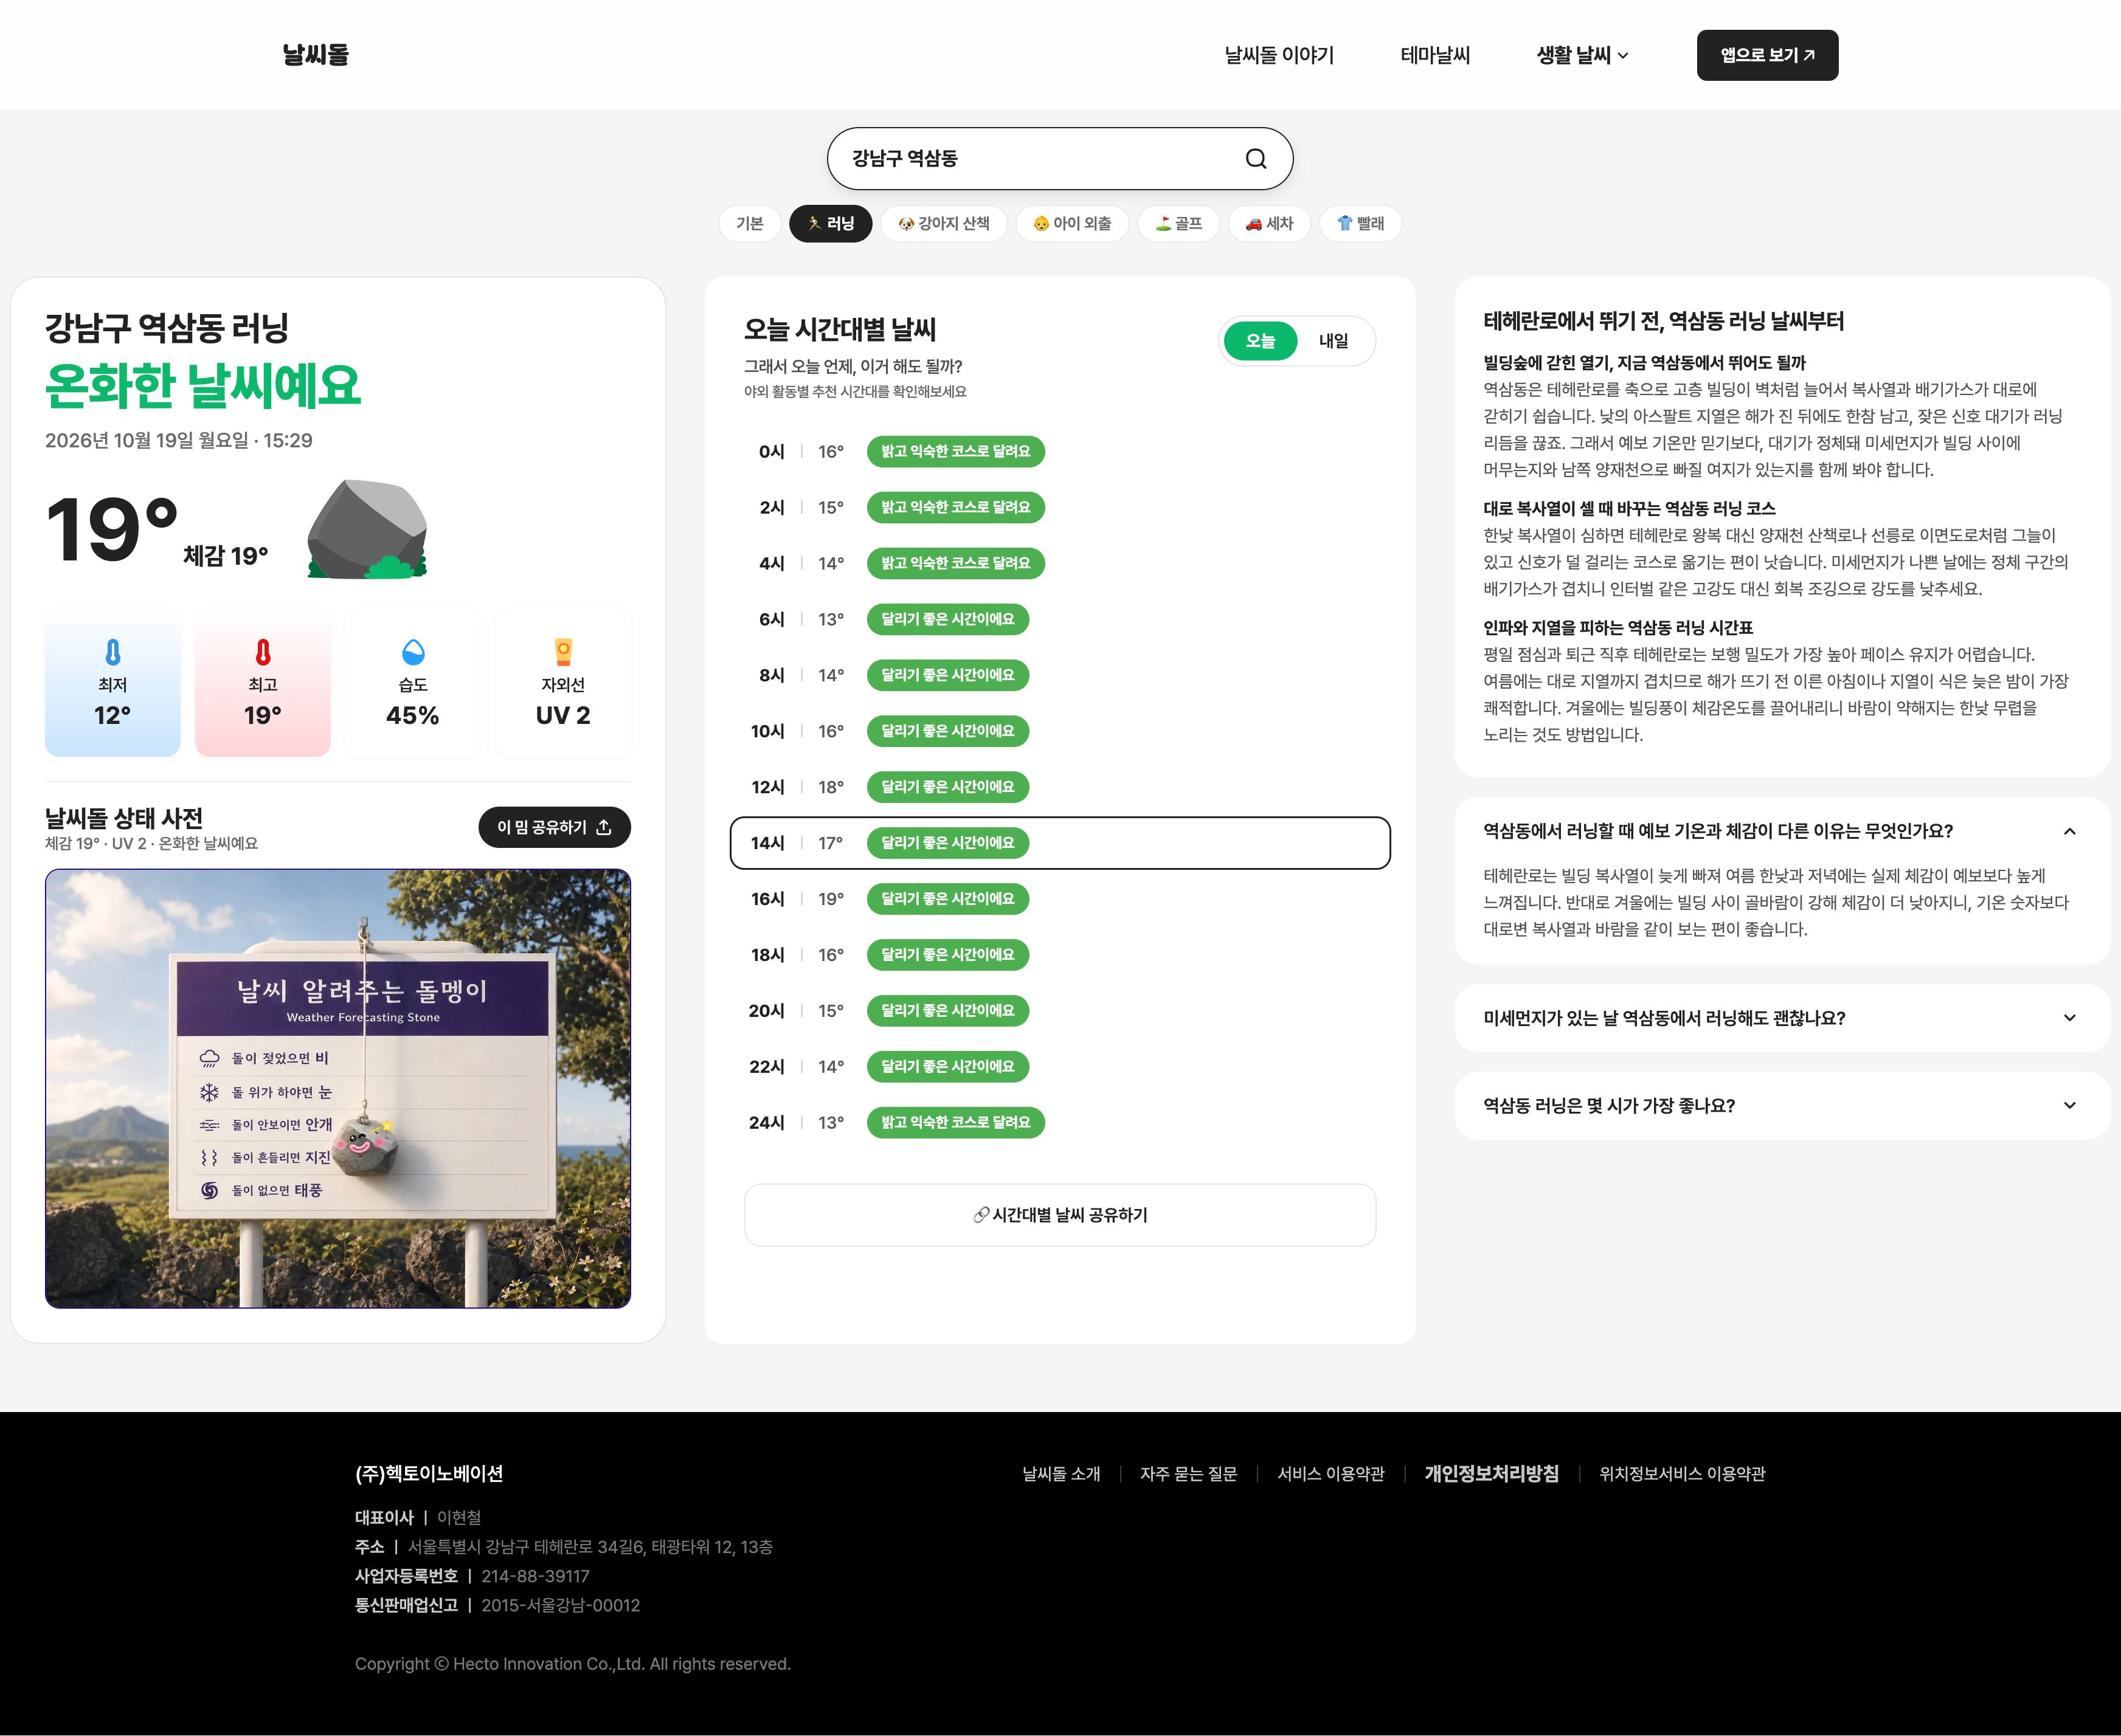
Task: Select the 세차 tab
Action: (1270, 223)
